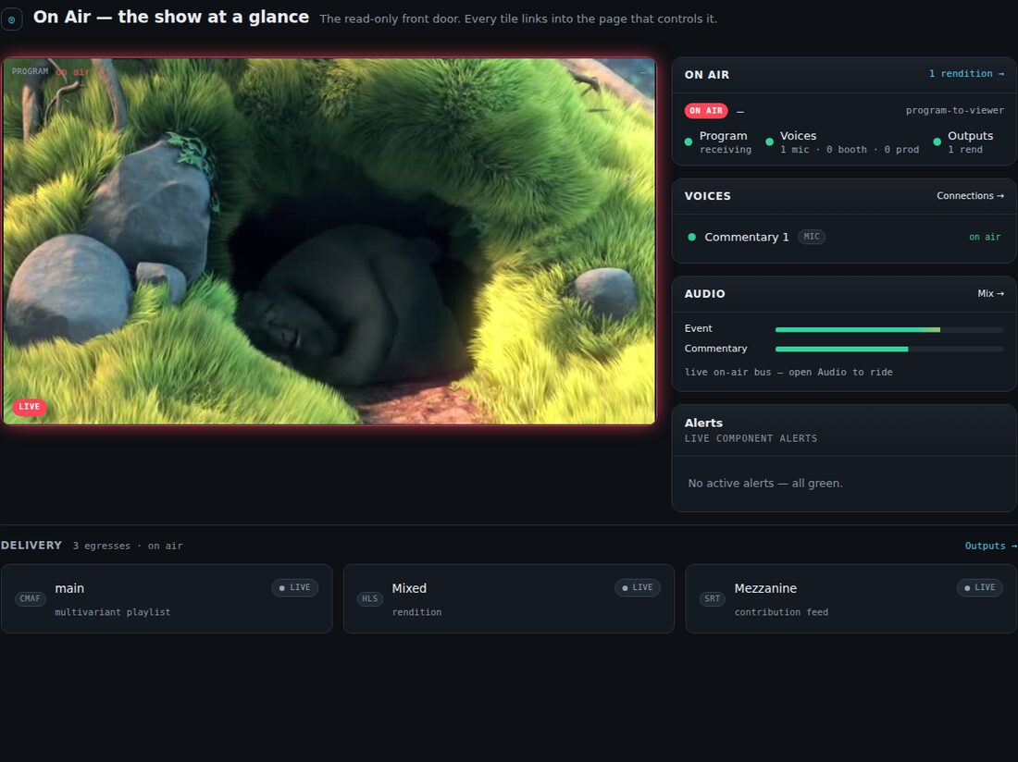1018x762 pixels.
Task: Click the 'receiving' status under Program
Action: point(726,150)
